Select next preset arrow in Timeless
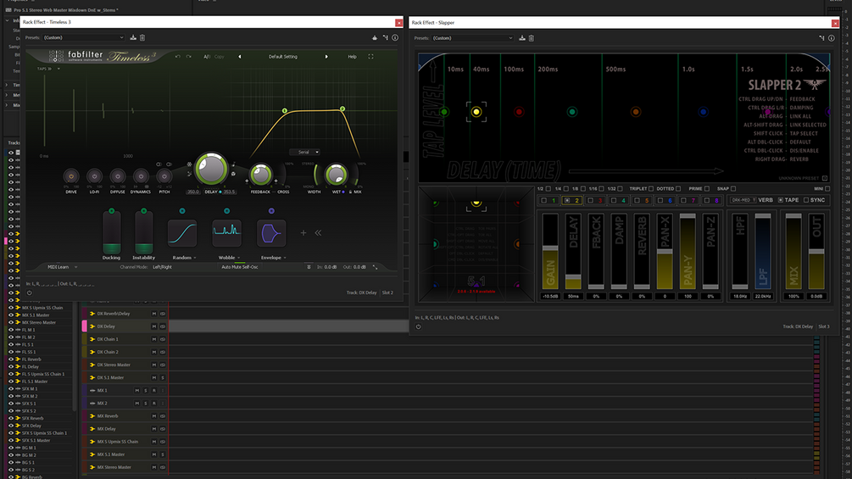This screenshot has width=852, height=479. pos(326,57)
